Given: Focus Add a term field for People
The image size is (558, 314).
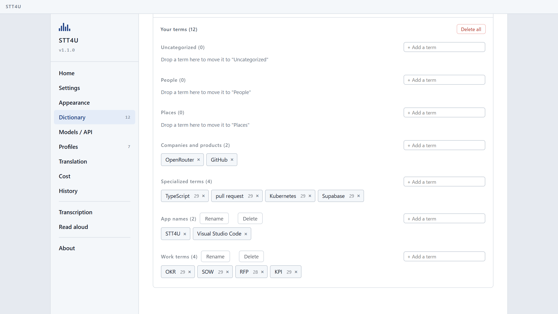Looking at the screenshot, I should [x=444, y=80].
